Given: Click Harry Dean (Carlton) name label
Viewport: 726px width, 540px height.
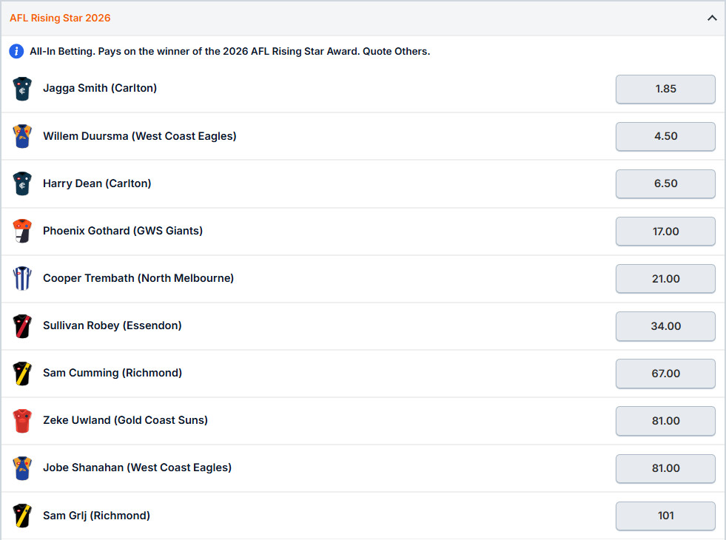Looking at the screenshot, I should (97, 183).
